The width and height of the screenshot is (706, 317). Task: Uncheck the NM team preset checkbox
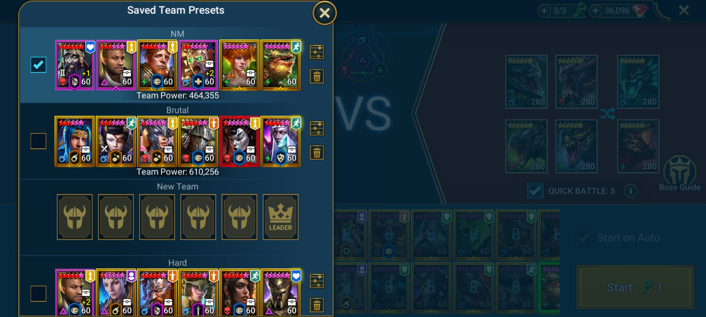[x=38, y=65]
